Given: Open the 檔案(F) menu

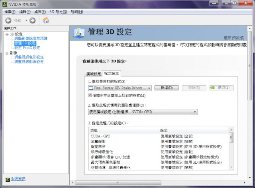Looking at the screenshot, I should click(x=10, y=12).
